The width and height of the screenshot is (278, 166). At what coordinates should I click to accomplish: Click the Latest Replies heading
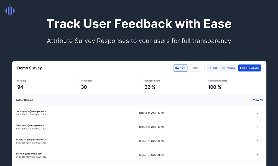(24, 100)
